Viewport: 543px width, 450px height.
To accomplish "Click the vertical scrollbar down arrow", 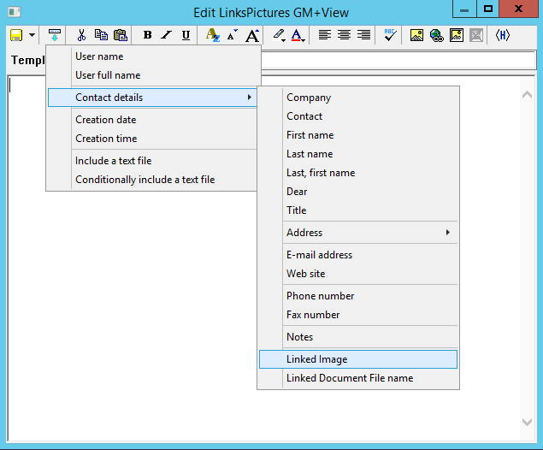I will (x=528, y=422).
